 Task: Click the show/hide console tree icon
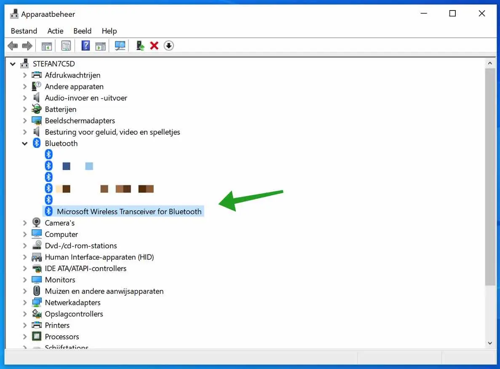pyautogui.click(x=47, y=46)
